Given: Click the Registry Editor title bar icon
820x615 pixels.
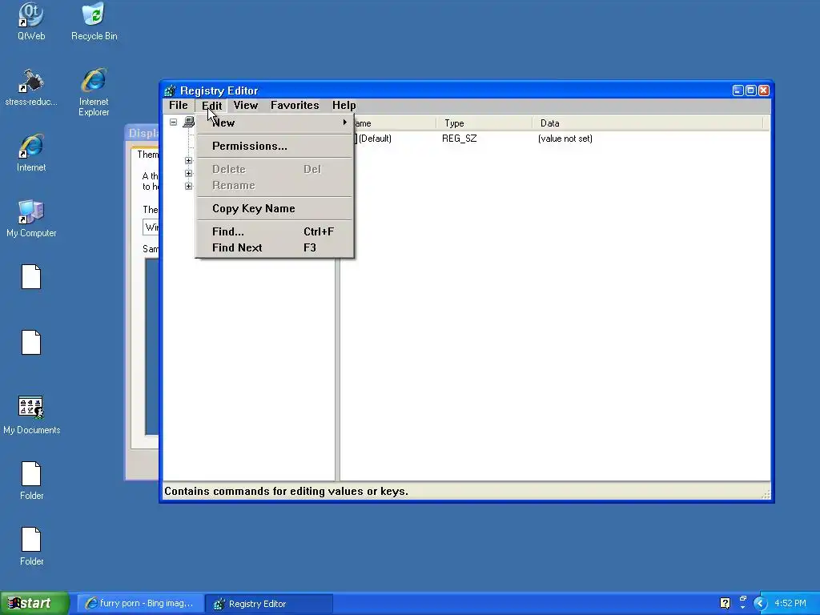Looking at the screenshot, I should point(170,91).
